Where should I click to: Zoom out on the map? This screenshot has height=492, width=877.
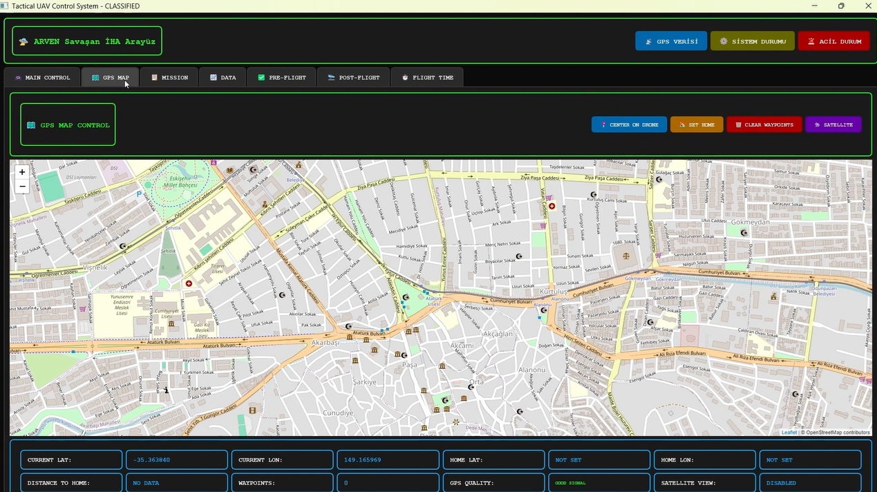click(22, 187)
